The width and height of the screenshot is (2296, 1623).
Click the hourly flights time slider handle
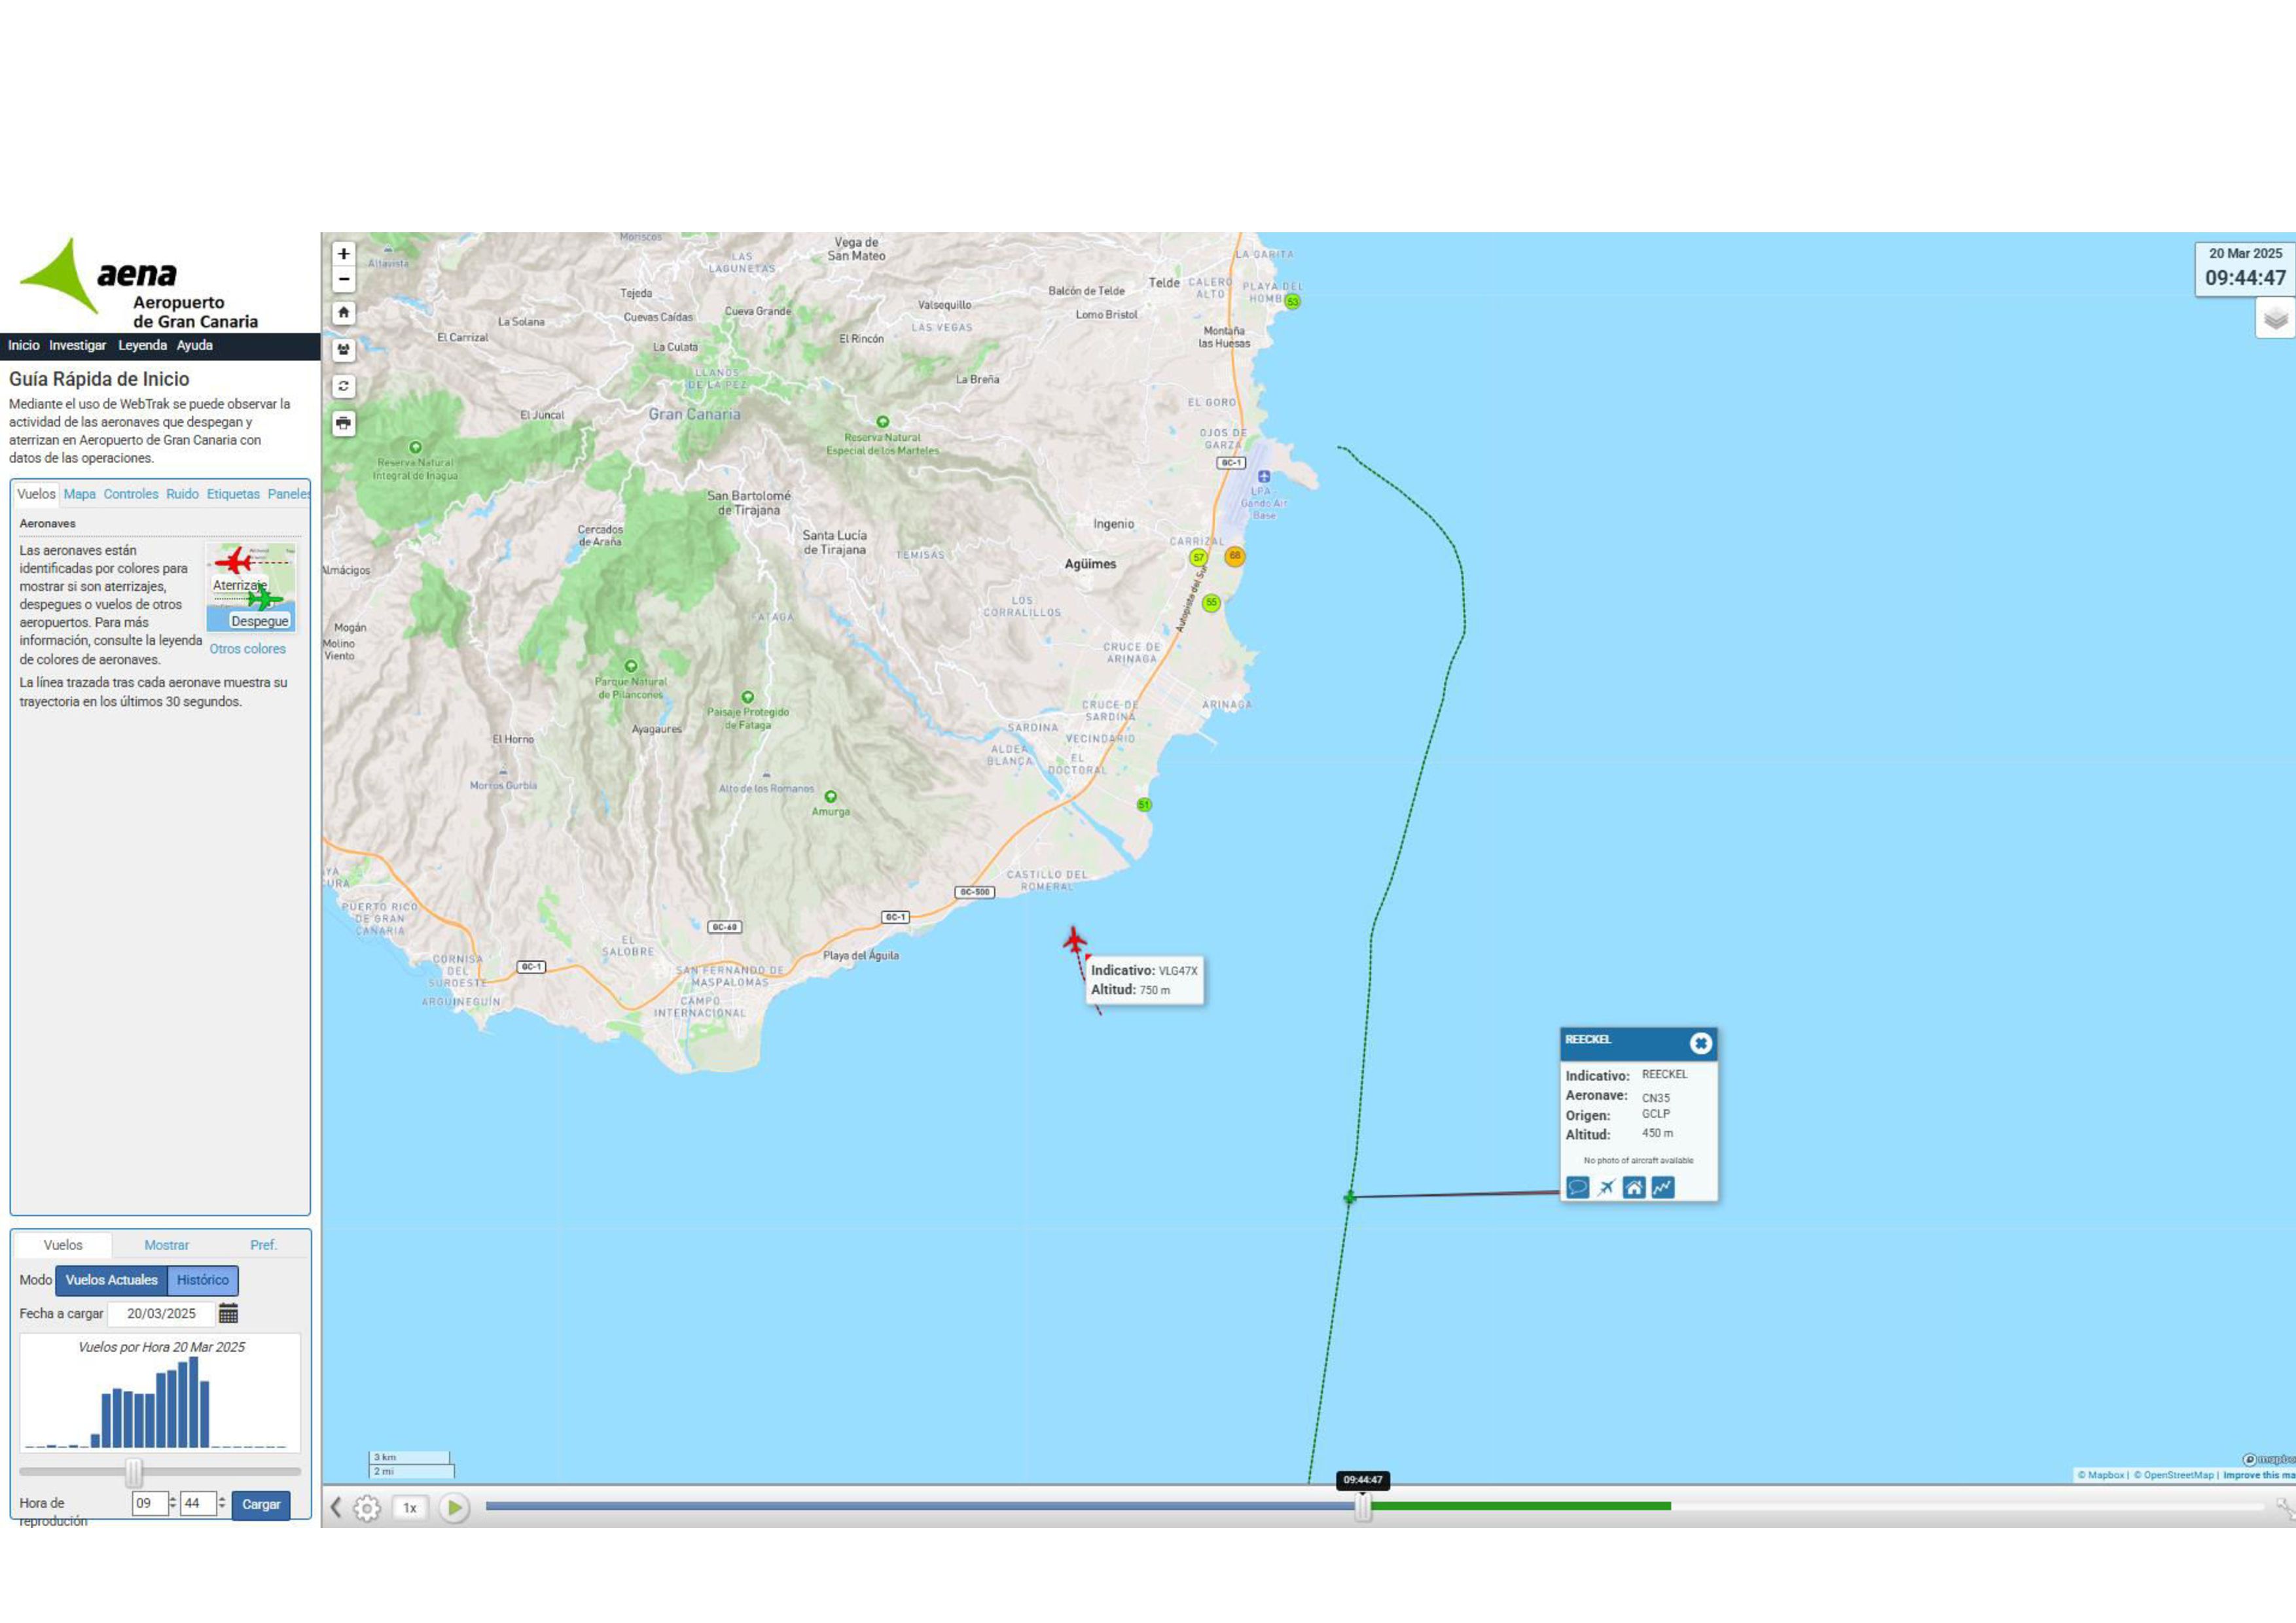133,1471
